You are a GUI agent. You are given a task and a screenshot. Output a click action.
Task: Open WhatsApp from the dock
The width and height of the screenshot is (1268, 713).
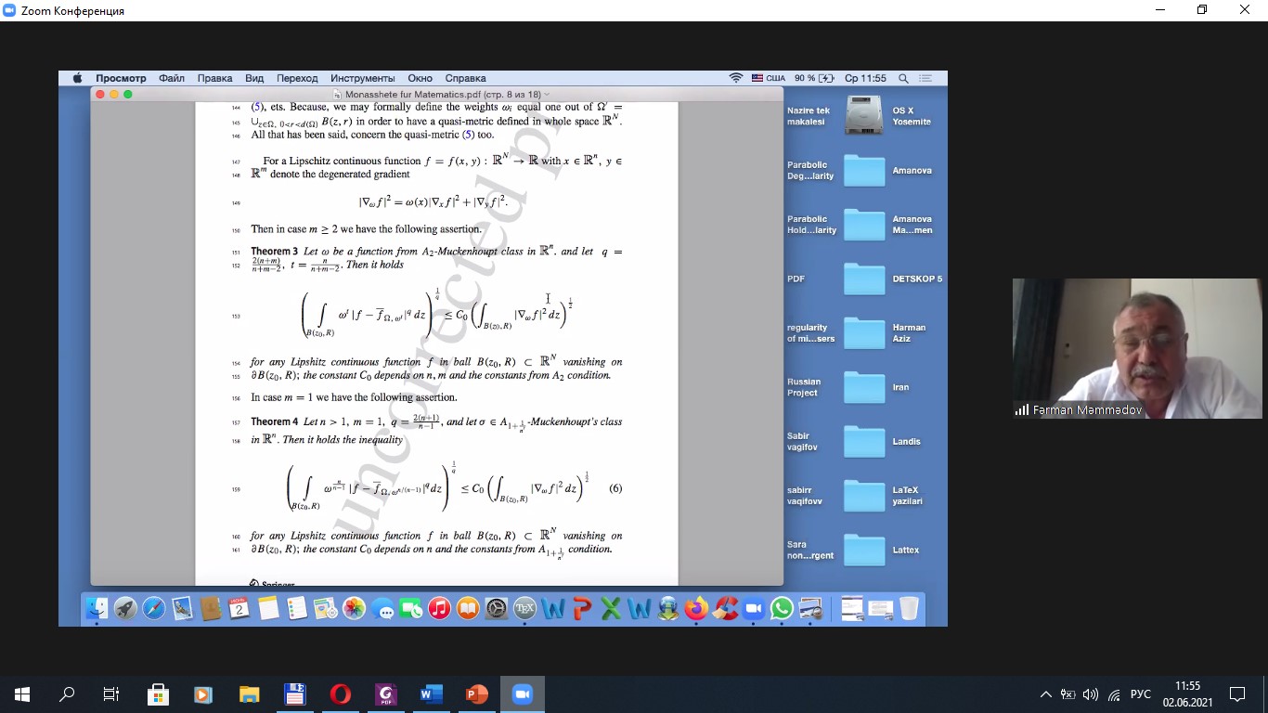pos(782,608)
